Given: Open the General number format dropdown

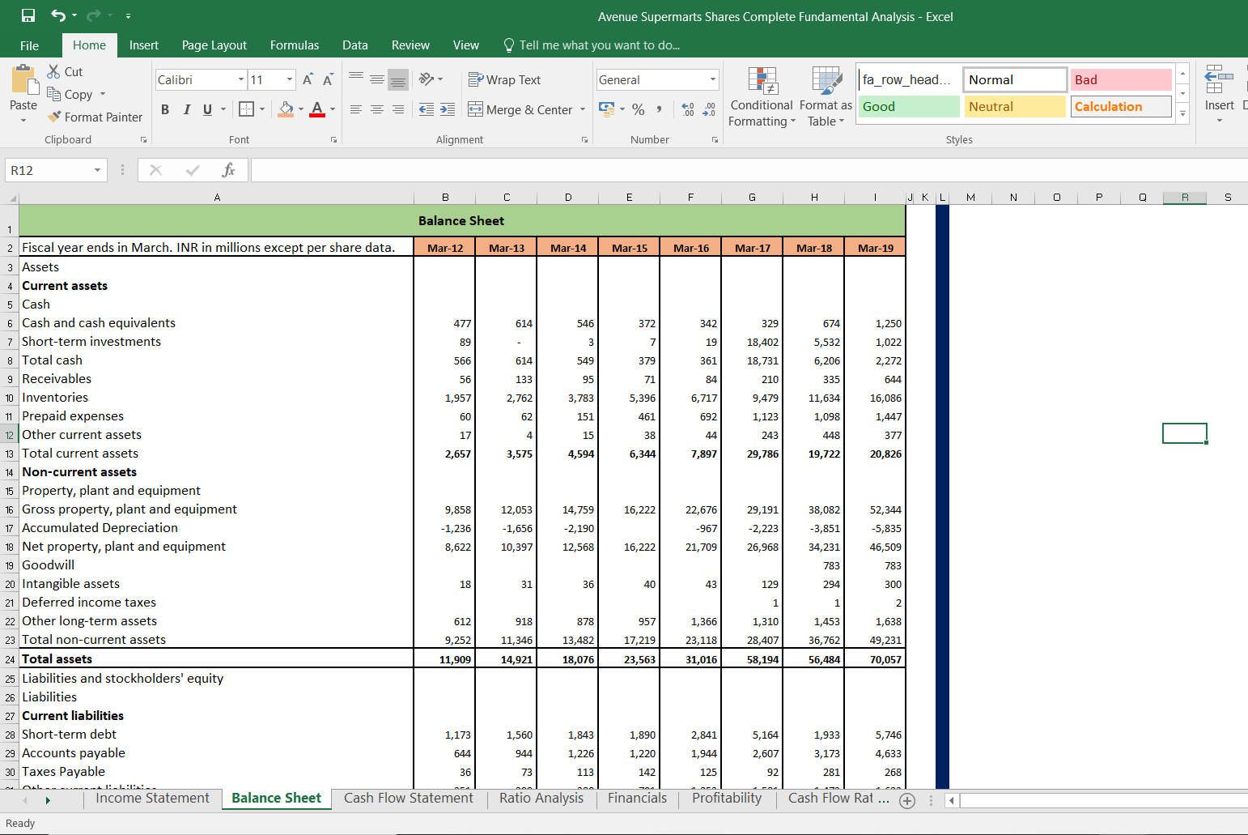Looking at the screenshot, I should point(713,79).
